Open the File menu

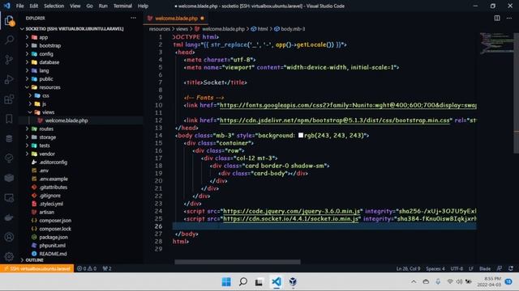(x=19, y=6)
